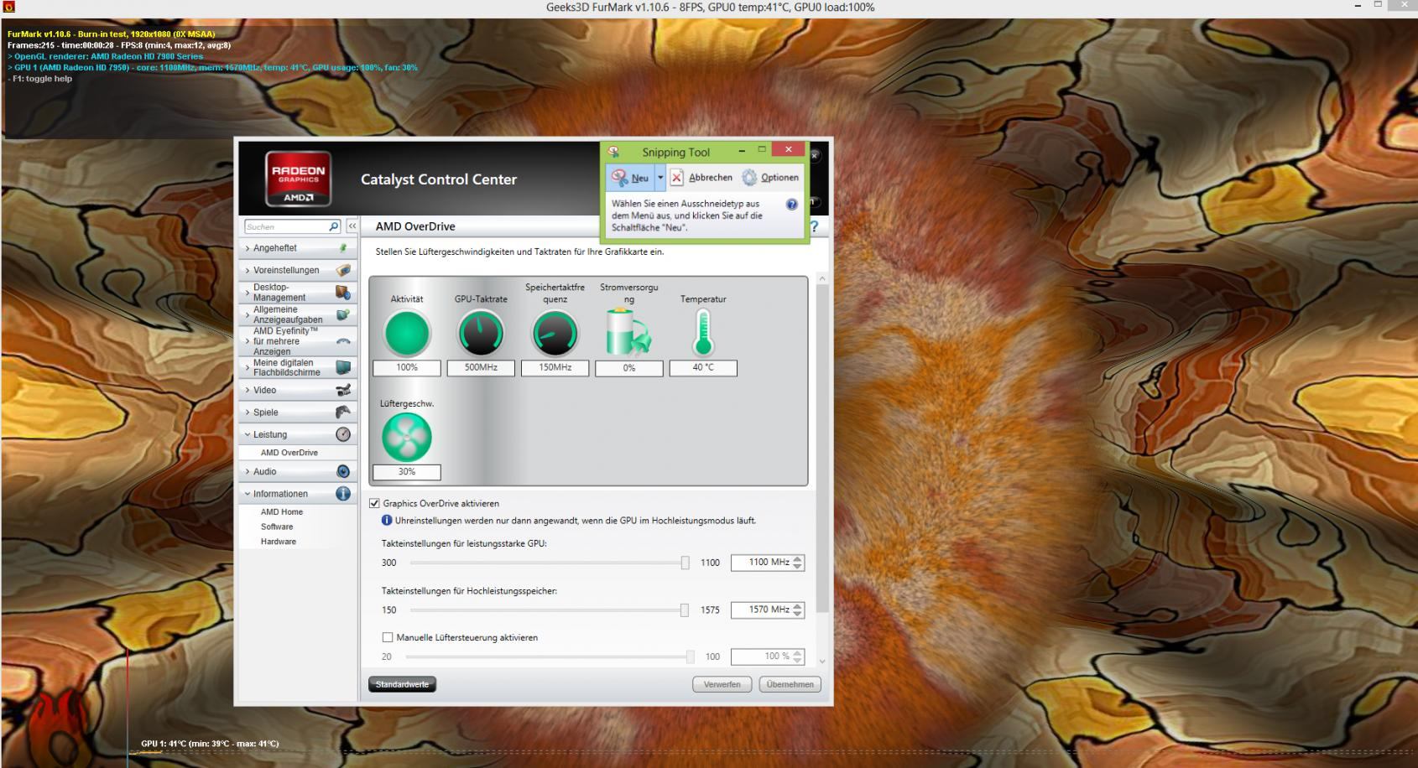Click the Snipping Tool scissors title icon
The height and width of the screenshot is (768, 1418).
click(x=613, y=152)
